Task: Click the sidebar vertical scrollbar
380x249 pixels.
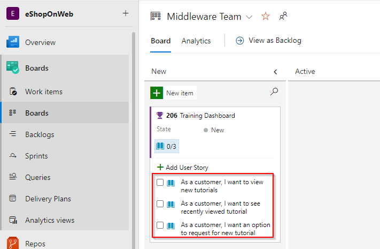Action: [134, 140]
